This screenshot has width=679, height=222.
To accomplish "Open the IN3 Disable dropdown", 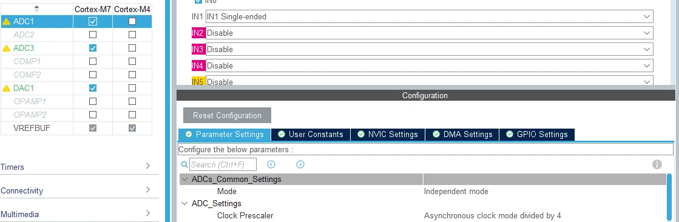I will [429, 49].
